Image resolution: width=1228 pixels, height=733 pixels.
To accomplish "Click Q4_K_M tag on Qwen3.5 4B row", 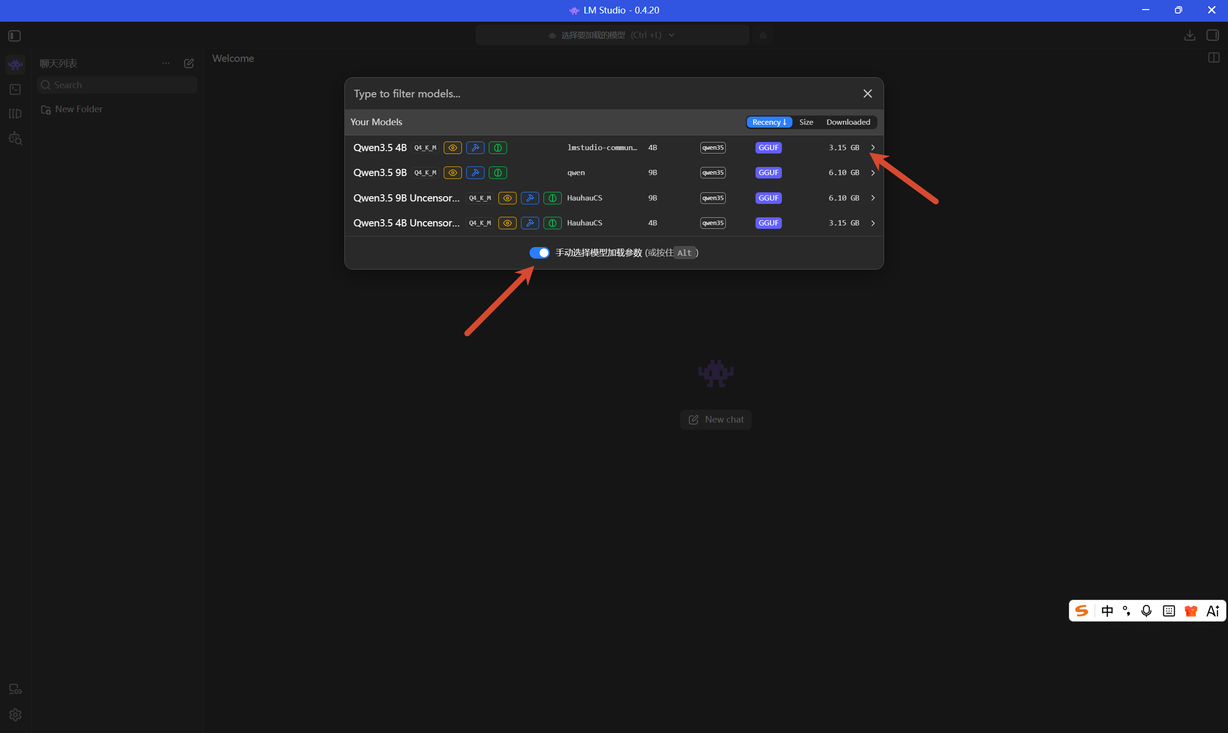I will pyautogui.click(x=425, y=148).
